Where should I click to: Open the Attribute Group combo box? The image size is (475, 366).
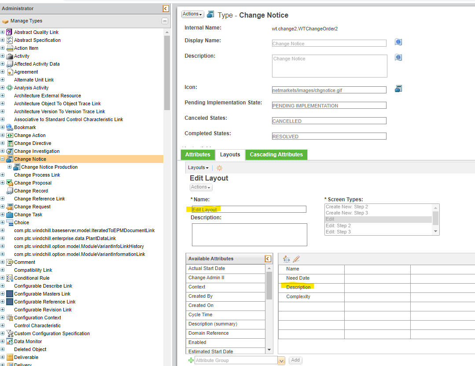pyautogui.click(x=281, y=360)
